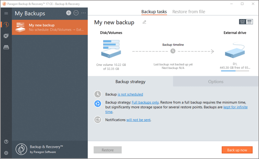Screen dimensions: 259x159
Task: Click the Restore button
Action: coord(108,150)
